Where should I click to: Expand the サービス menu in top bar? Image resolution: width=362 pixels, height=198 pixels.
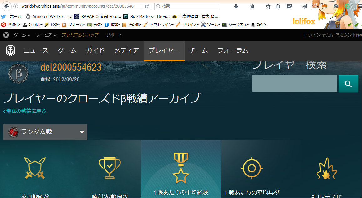pyautogui.click(x=46, y=35)
